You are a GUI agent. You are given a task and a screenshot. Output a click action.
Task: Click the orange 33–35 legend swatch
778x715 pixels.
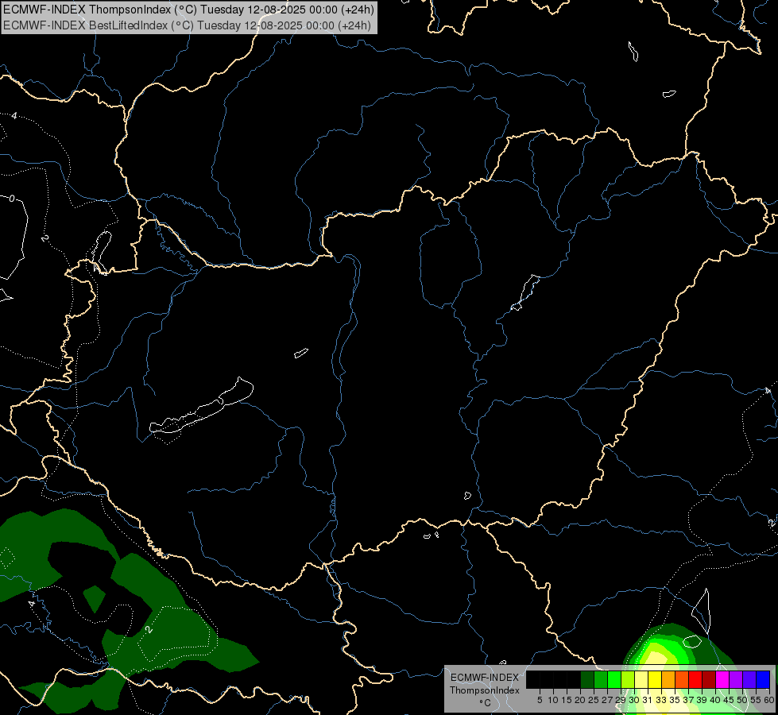click(x=668, y=679)
